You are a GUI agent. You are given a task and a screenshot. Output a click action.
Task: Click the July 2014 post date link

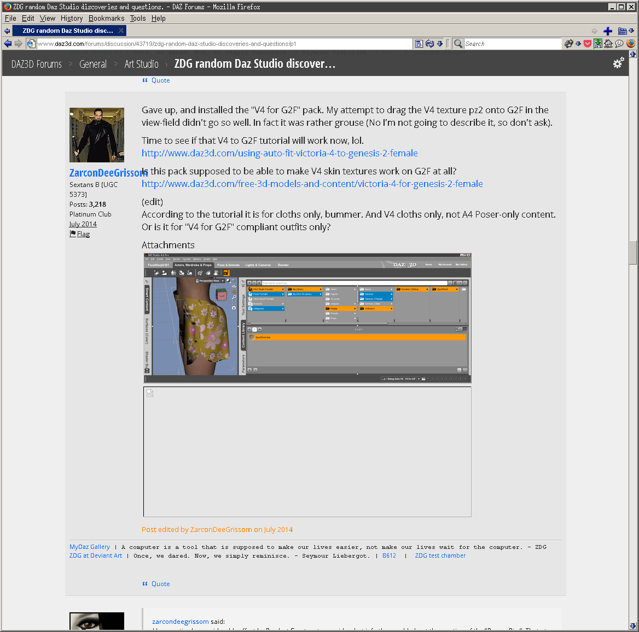coord(83,224)
